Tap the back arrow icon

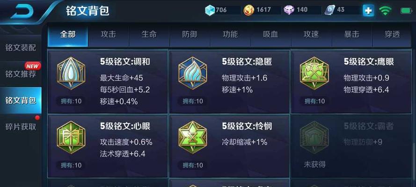tap(22, 11)
